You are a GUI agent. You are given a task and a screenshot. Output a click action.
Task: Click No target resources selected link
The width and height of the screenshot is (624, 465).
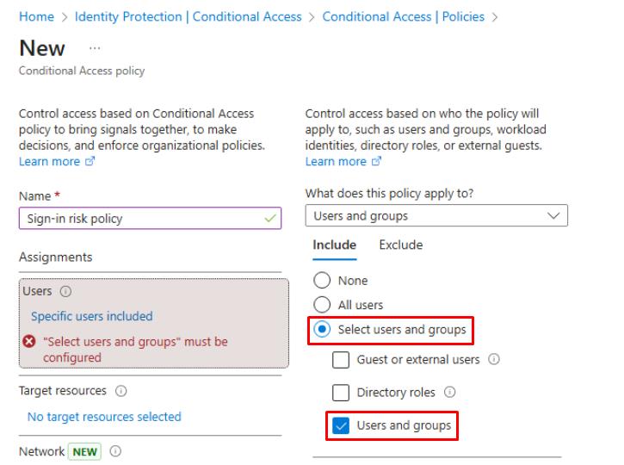click(x=104, y=417)
